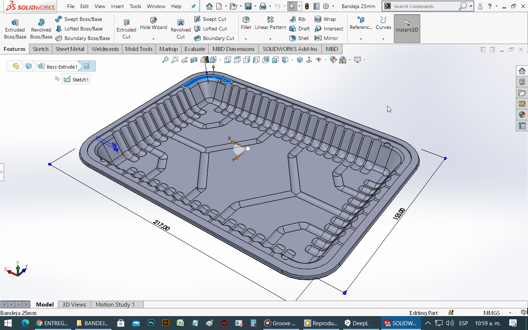Toggle the Hide/Show Items eye icon

pos(319,60)
